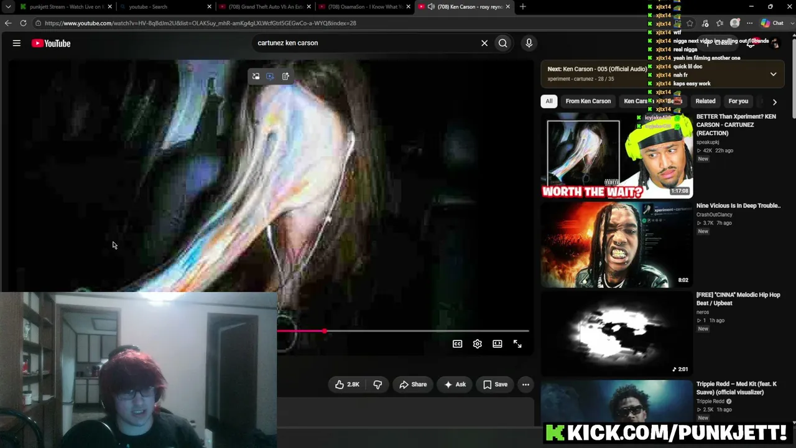The width and height of the screenshot is (796, 448).
Task: Toggle theater mode on the player
Action: click(497, 344)
